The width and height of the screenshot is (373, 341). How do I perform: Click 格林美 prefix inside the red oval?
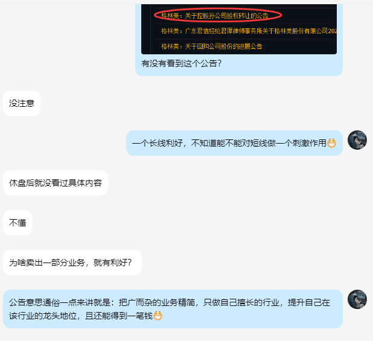[170, 16]
